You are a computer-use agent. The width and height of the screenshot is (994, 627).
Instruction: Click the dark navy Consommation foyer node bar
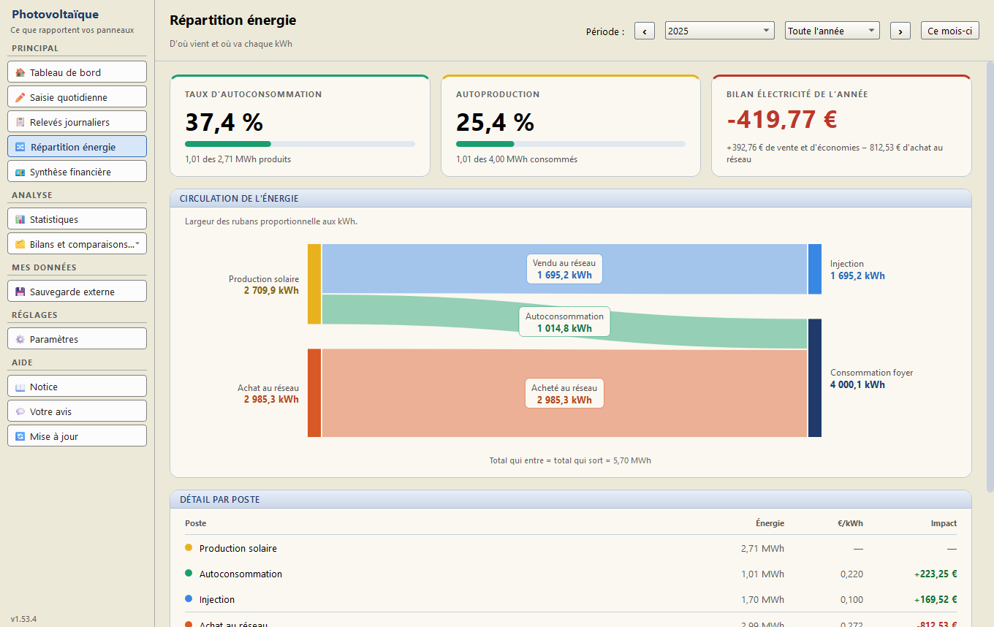click(815, 378)
